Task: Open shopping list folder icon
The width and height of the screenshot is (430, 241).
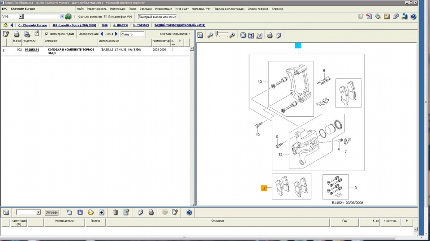Action: (x=91, y=212)
